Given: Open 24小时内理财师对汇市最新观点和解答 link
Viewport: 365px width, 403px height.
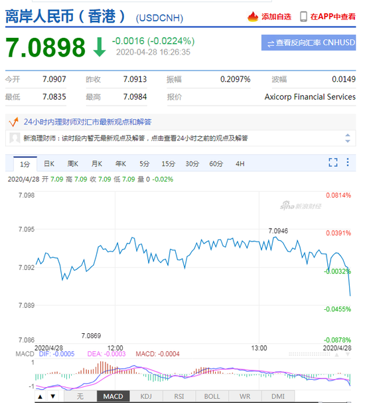Looking at the screenshot, I should (x=88, y=122).
